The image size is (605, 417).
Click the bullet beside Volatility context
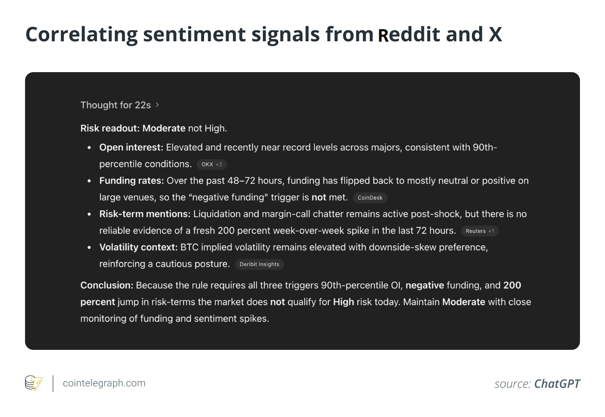[x=89, y=248]
